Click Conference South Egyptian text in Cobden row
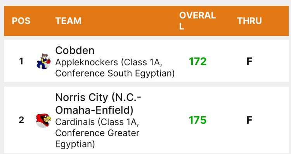The width and height of the screenshot is (291, 154). coord(115,73)
